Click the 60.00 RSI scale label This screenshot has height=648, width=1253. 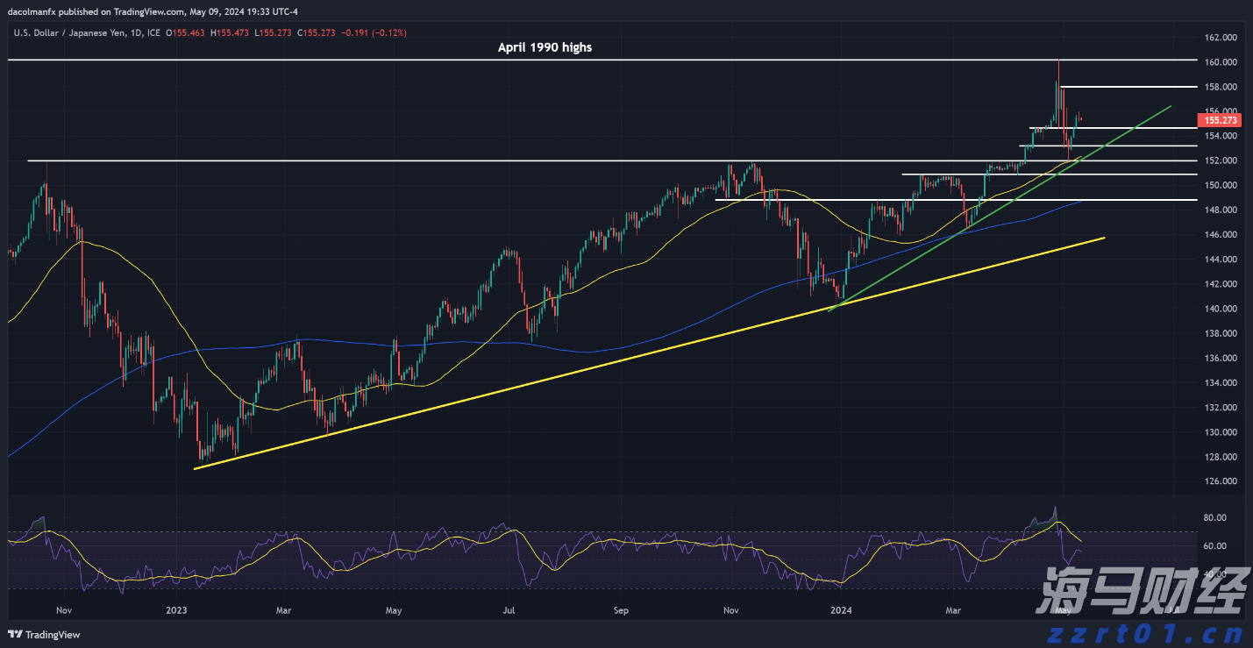pyautogui.click(x=1216, y=545)
